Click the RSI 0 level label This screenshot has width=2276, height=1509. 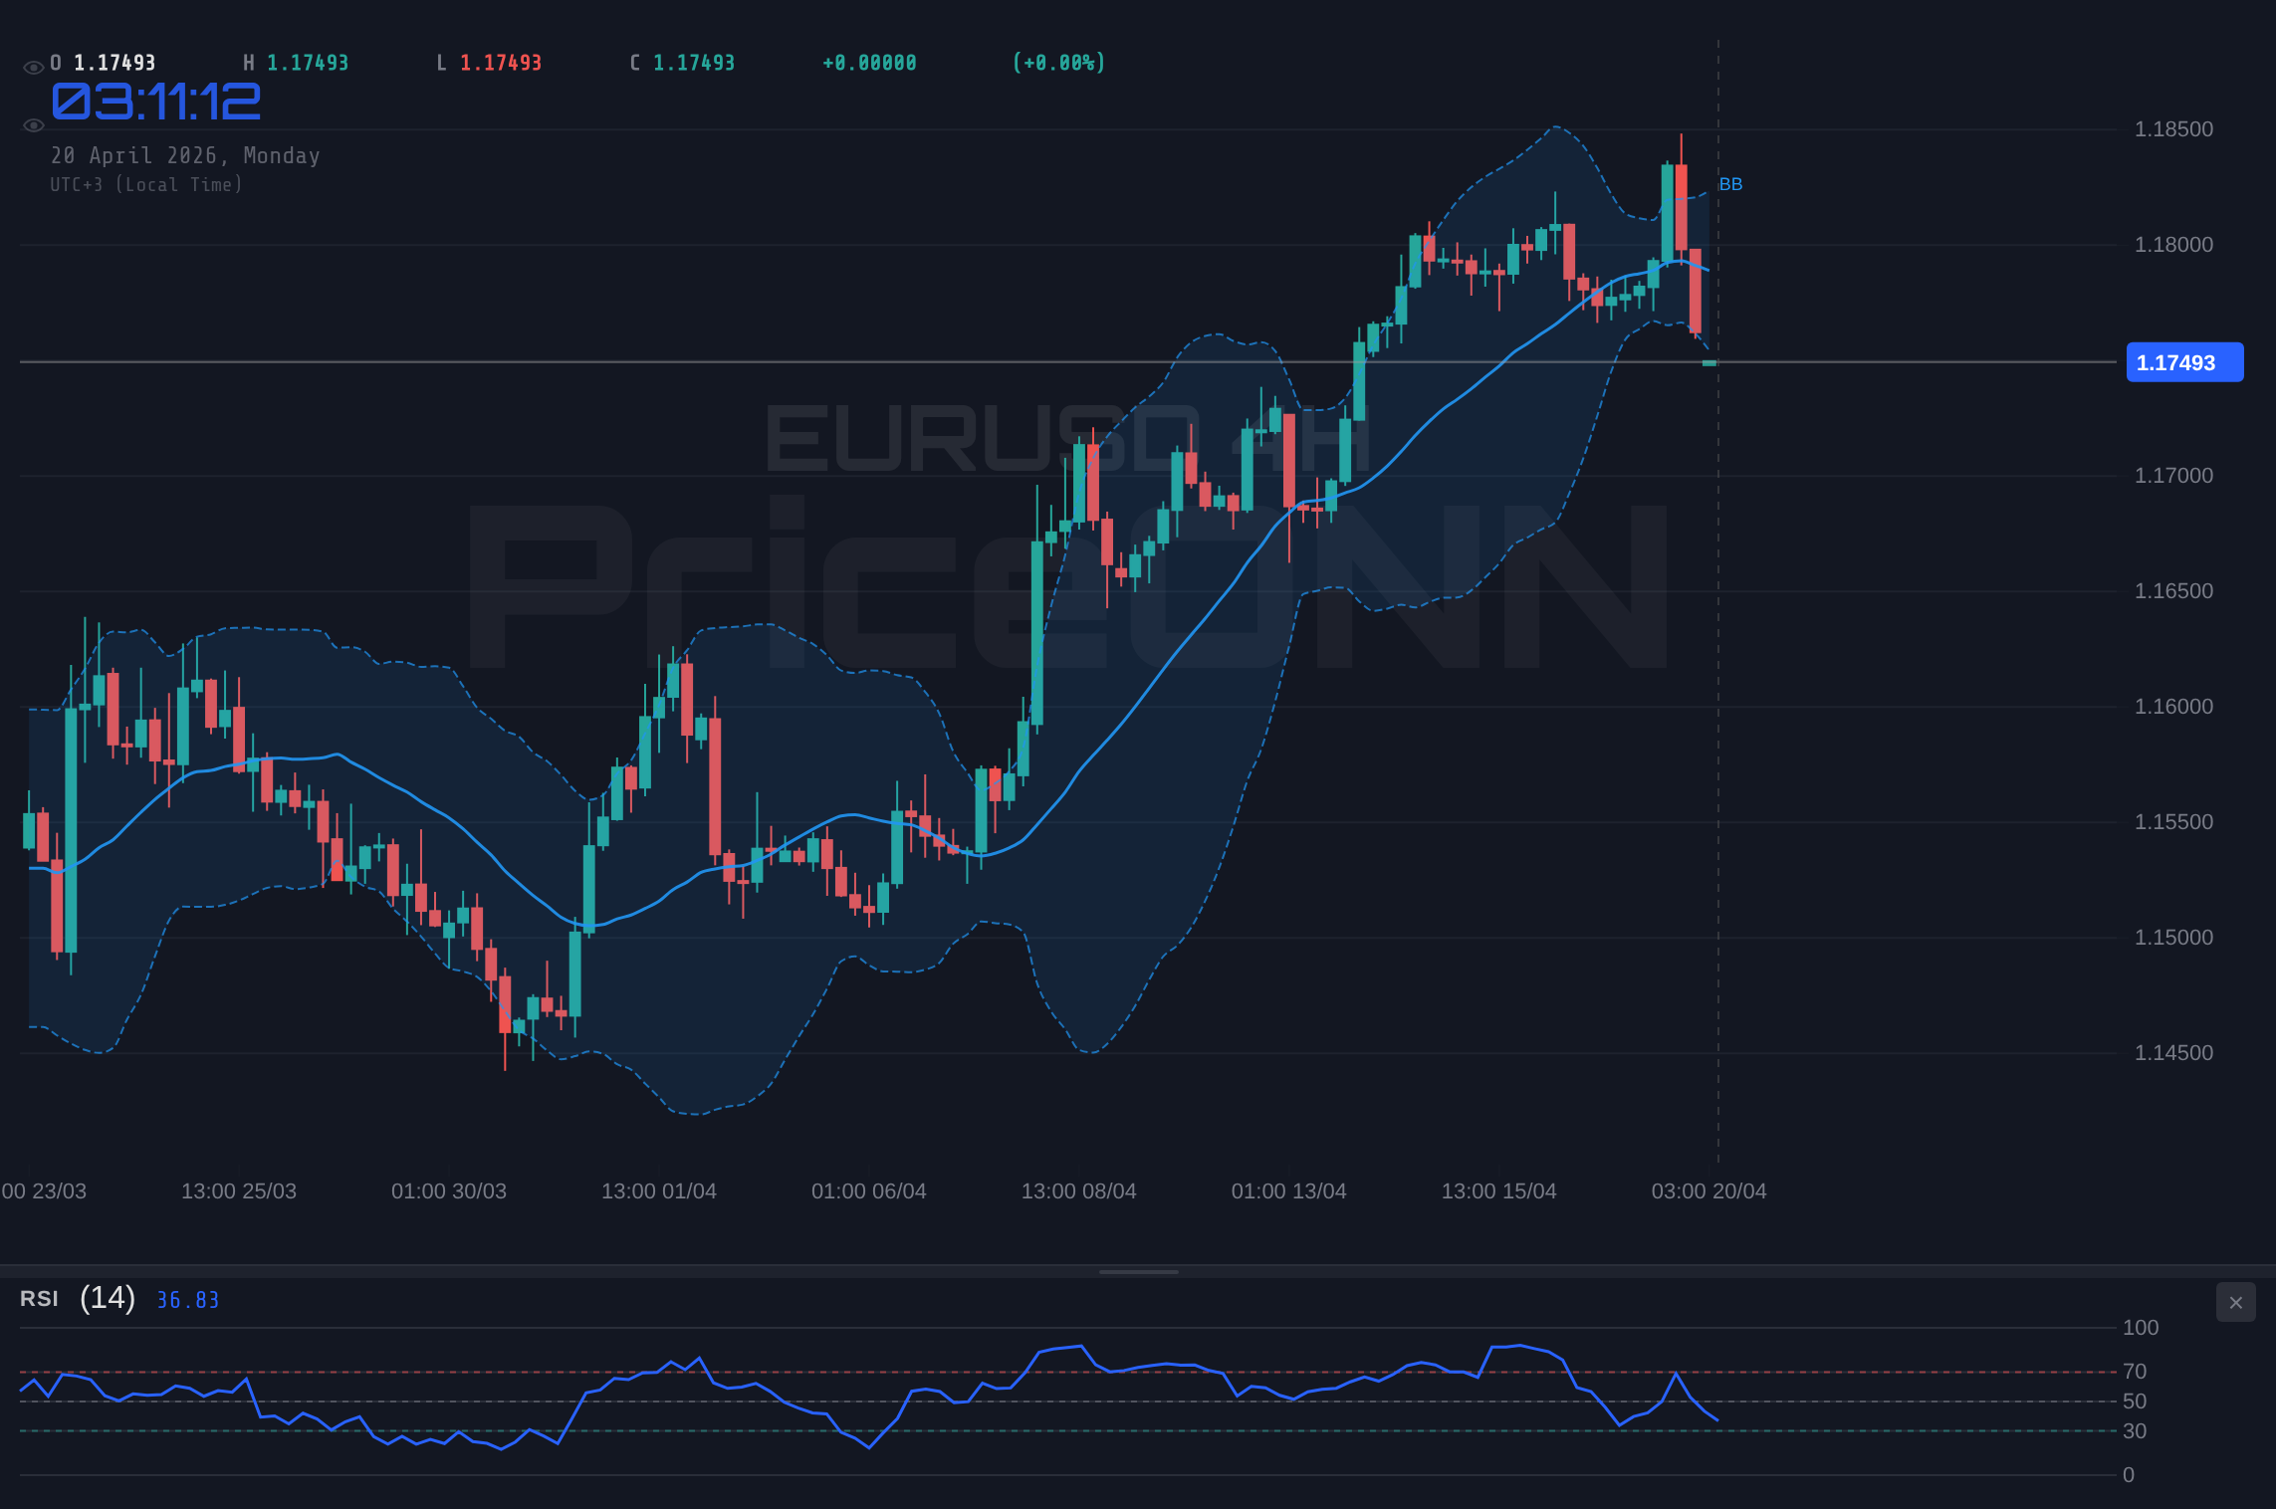point(2129,1475)
